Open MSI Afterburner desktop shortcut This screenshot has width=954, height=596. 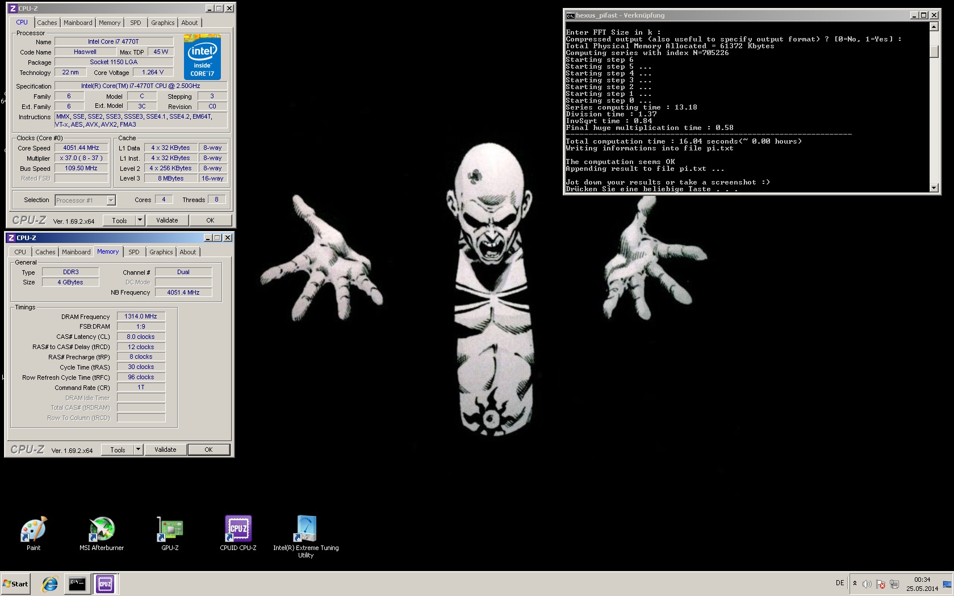point(102,534)
